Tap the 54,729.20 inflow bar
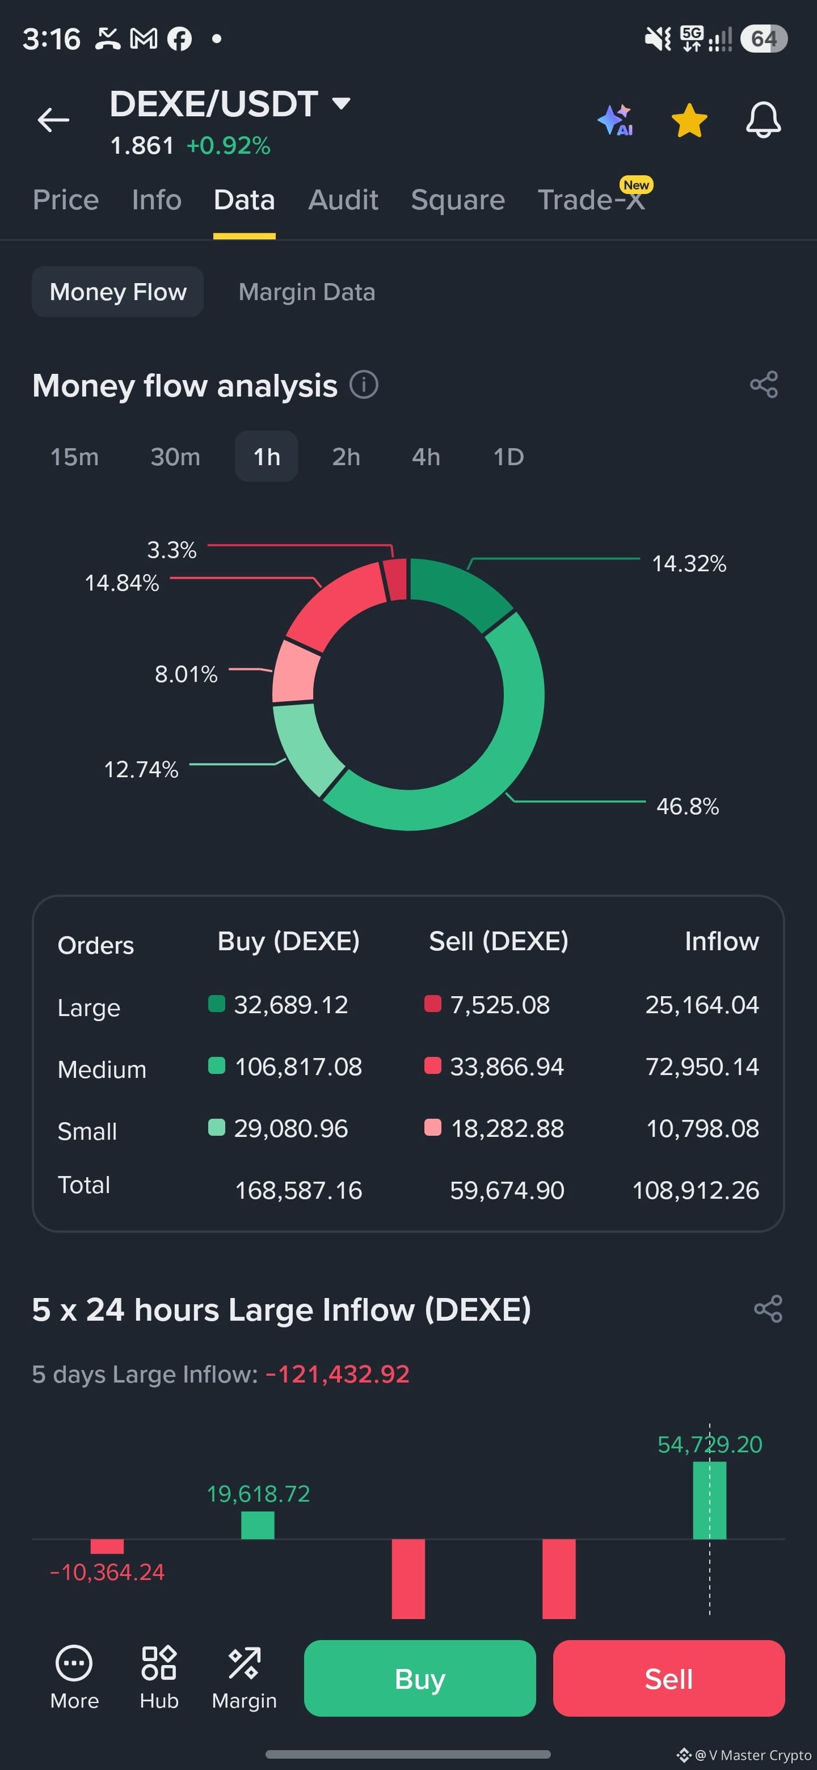 (709, 1500)
